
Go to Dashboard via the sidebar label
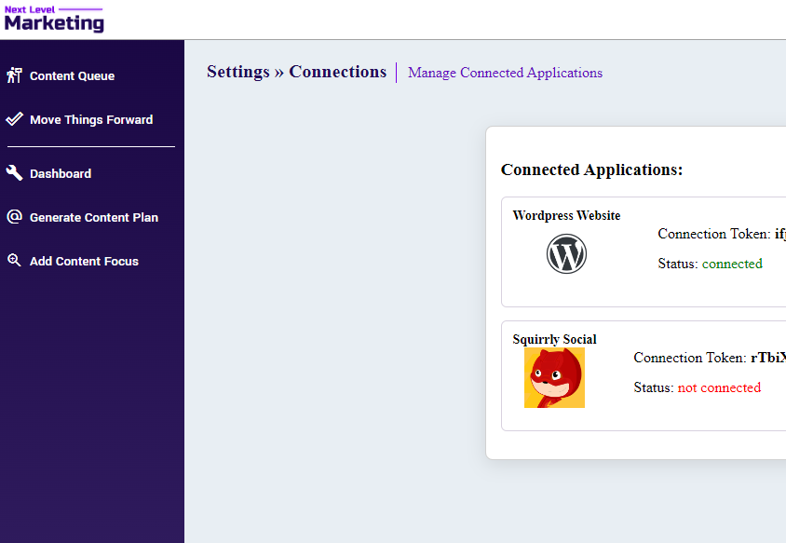click(61, 174)
